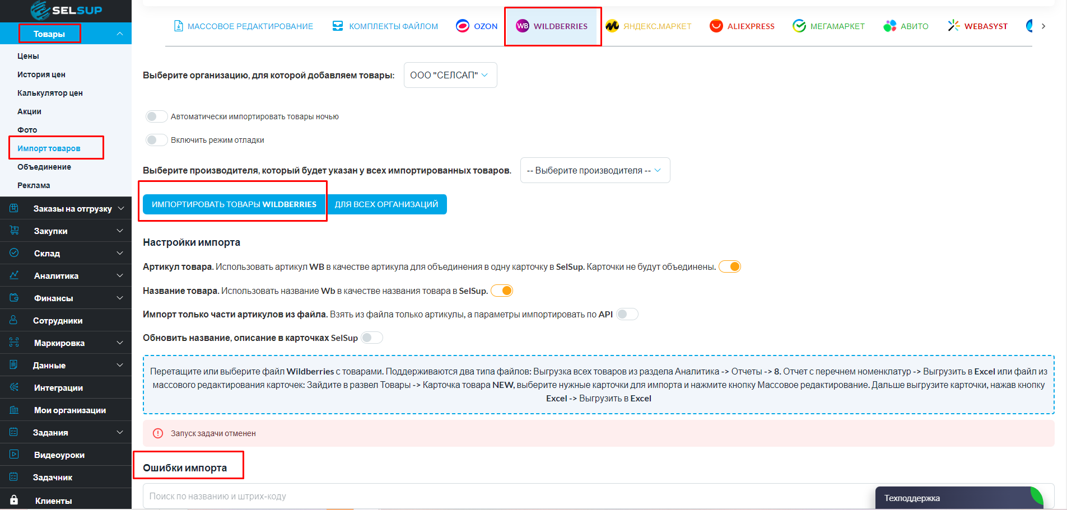This screenshot has height=510, width=1067.
Task: Open Интеграции in the sidebar
Action: (x=58, y=387)
